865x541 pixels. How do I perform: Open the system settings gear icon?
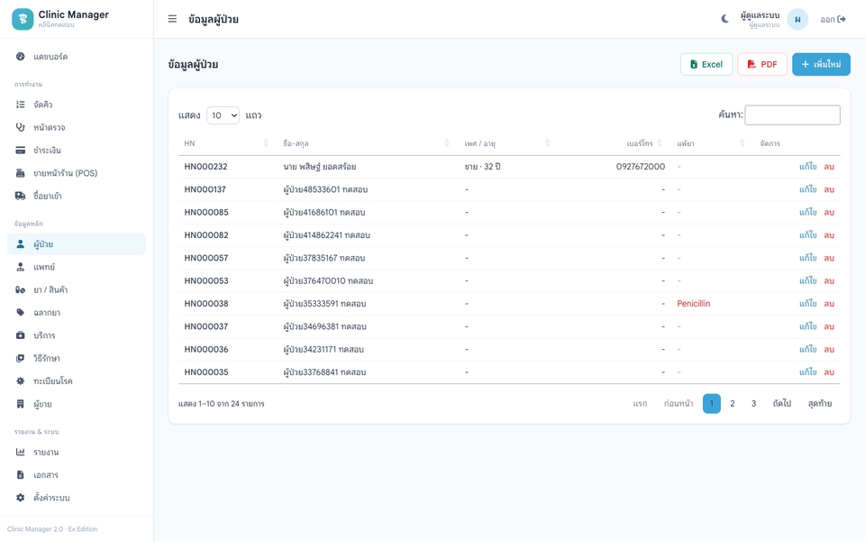coord(21,498)
